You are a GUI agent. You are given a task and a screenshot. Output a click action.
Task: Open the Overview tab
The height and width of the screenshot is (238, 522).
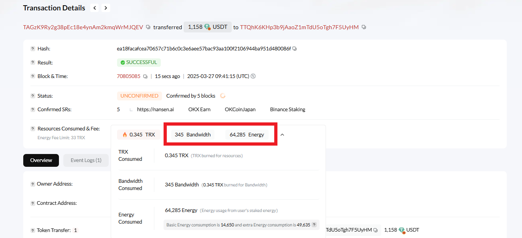(41, 160)
